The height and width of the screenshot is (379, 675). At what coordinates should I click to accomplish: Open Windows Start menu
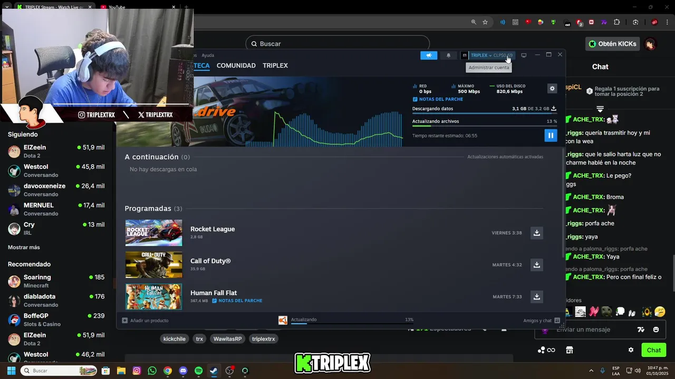point(11,371)
